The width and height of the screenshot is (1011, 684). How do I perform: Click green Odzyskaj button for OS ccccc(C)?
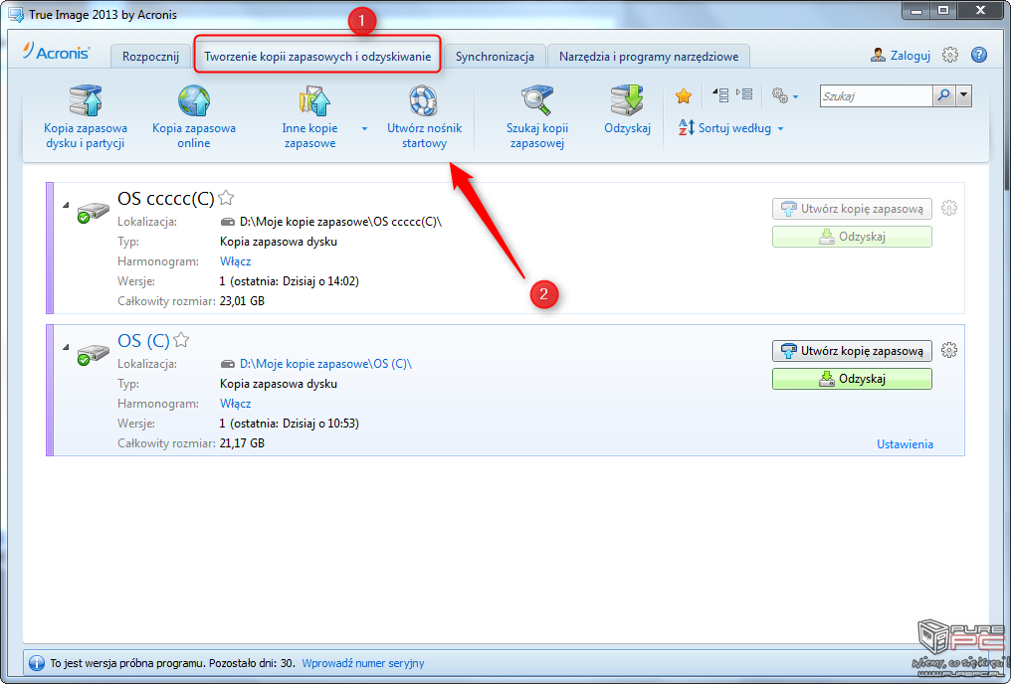[x=852, y=237]
